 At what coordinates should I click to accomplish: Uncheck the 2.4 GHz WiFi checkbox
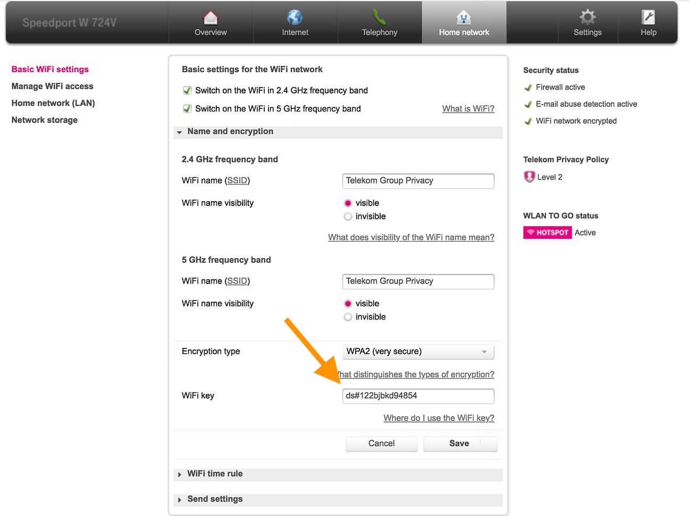click(x=187, y=90)
